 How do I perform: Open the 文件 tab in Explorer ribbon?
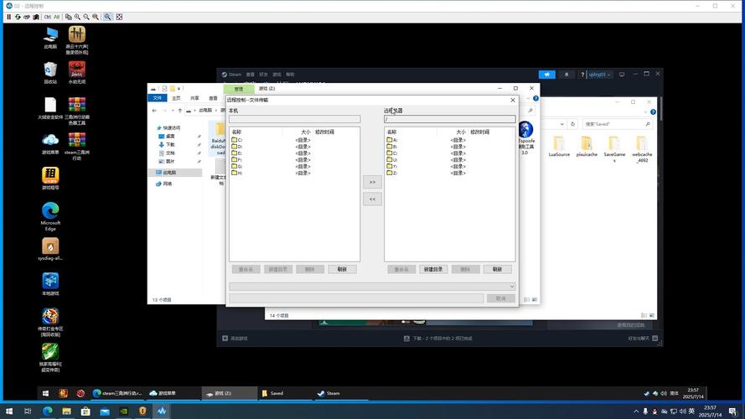point(158,98)
